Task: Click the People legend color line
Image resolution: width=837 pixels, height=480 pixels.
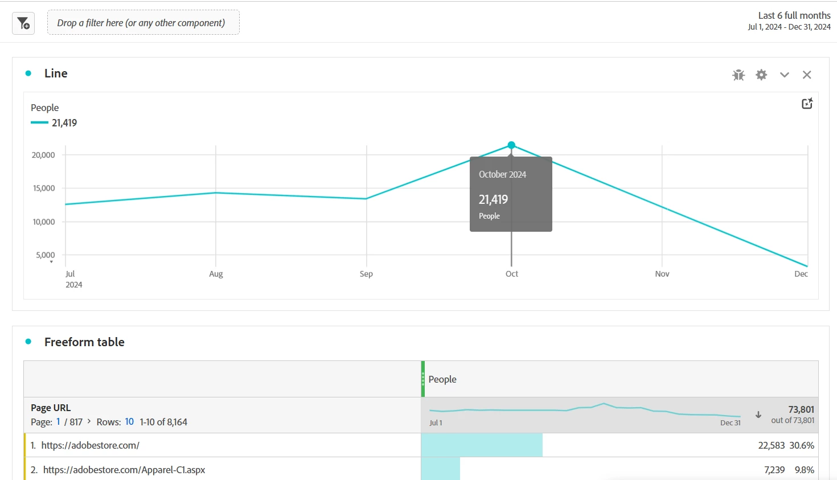Action: pyautogui.click(x=39, y=123)
